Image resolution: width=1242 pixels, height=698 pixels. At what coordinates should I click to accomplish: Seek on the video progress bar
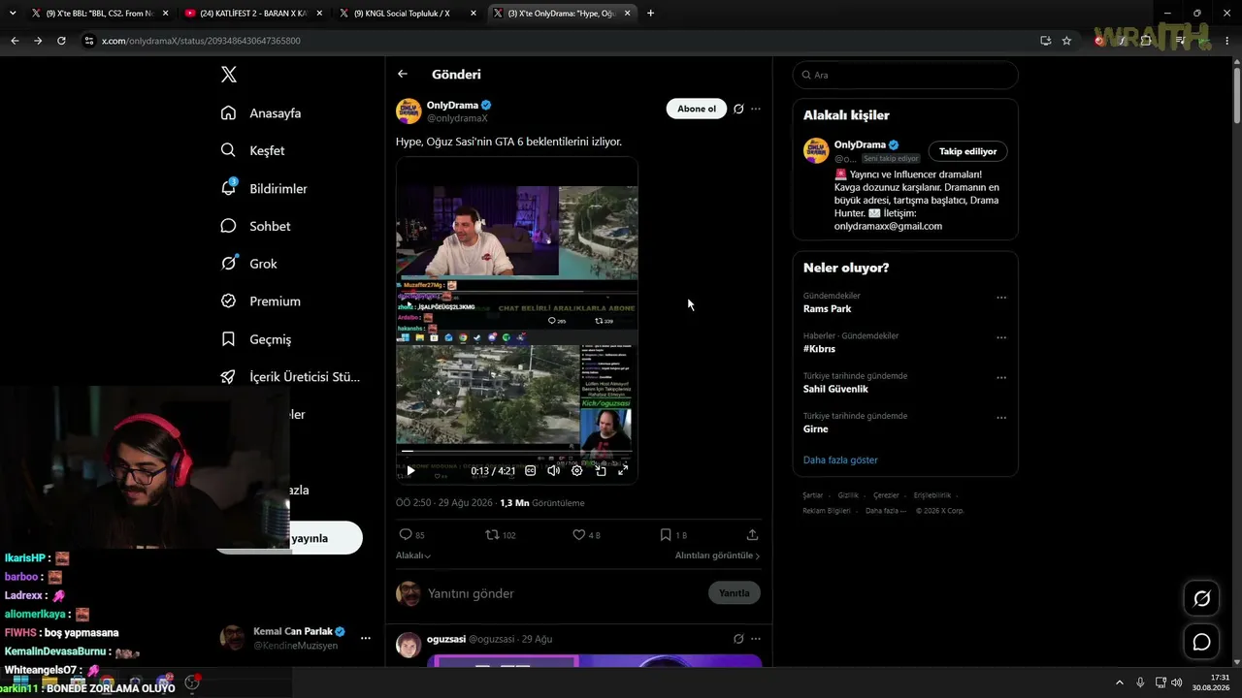click(x=516, y=451)
